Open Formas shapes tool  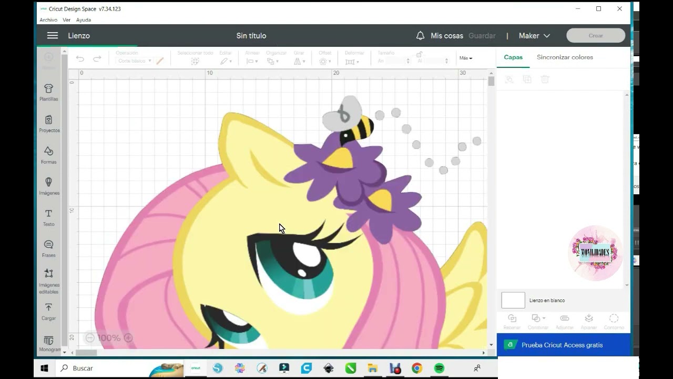click(x=48, y=155)
